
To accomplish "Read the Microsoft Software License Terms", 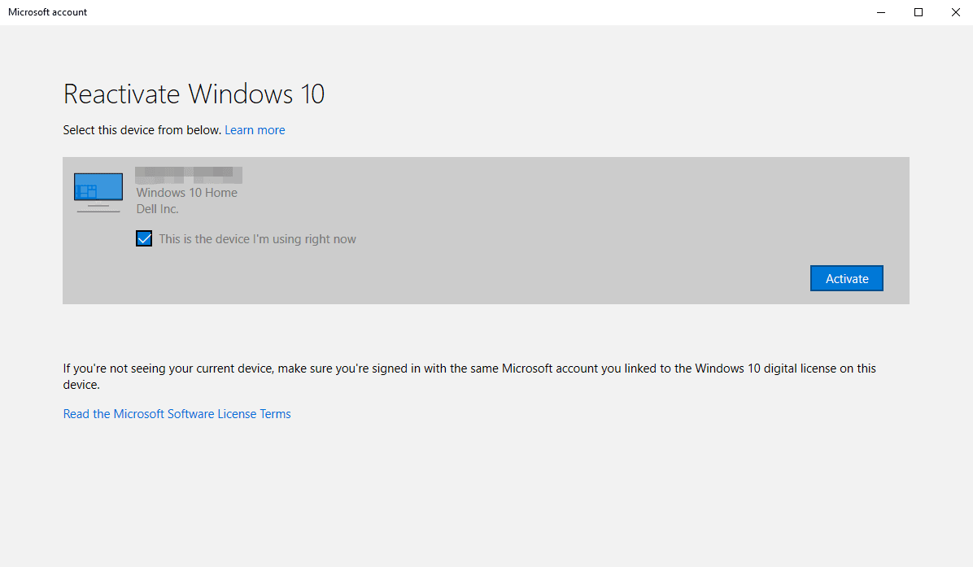I will coord(177,414).
